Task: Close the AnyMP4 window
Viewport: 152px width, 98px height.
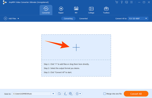Action: click(x=149, y=2)
